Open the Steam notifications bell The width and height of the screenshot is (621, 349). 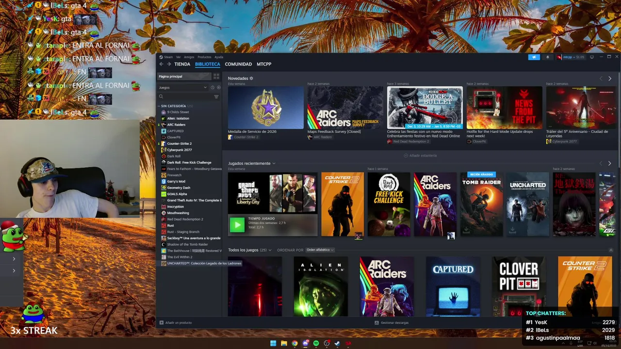(548, 57)
